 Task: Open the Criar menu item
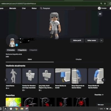(24, 8)
